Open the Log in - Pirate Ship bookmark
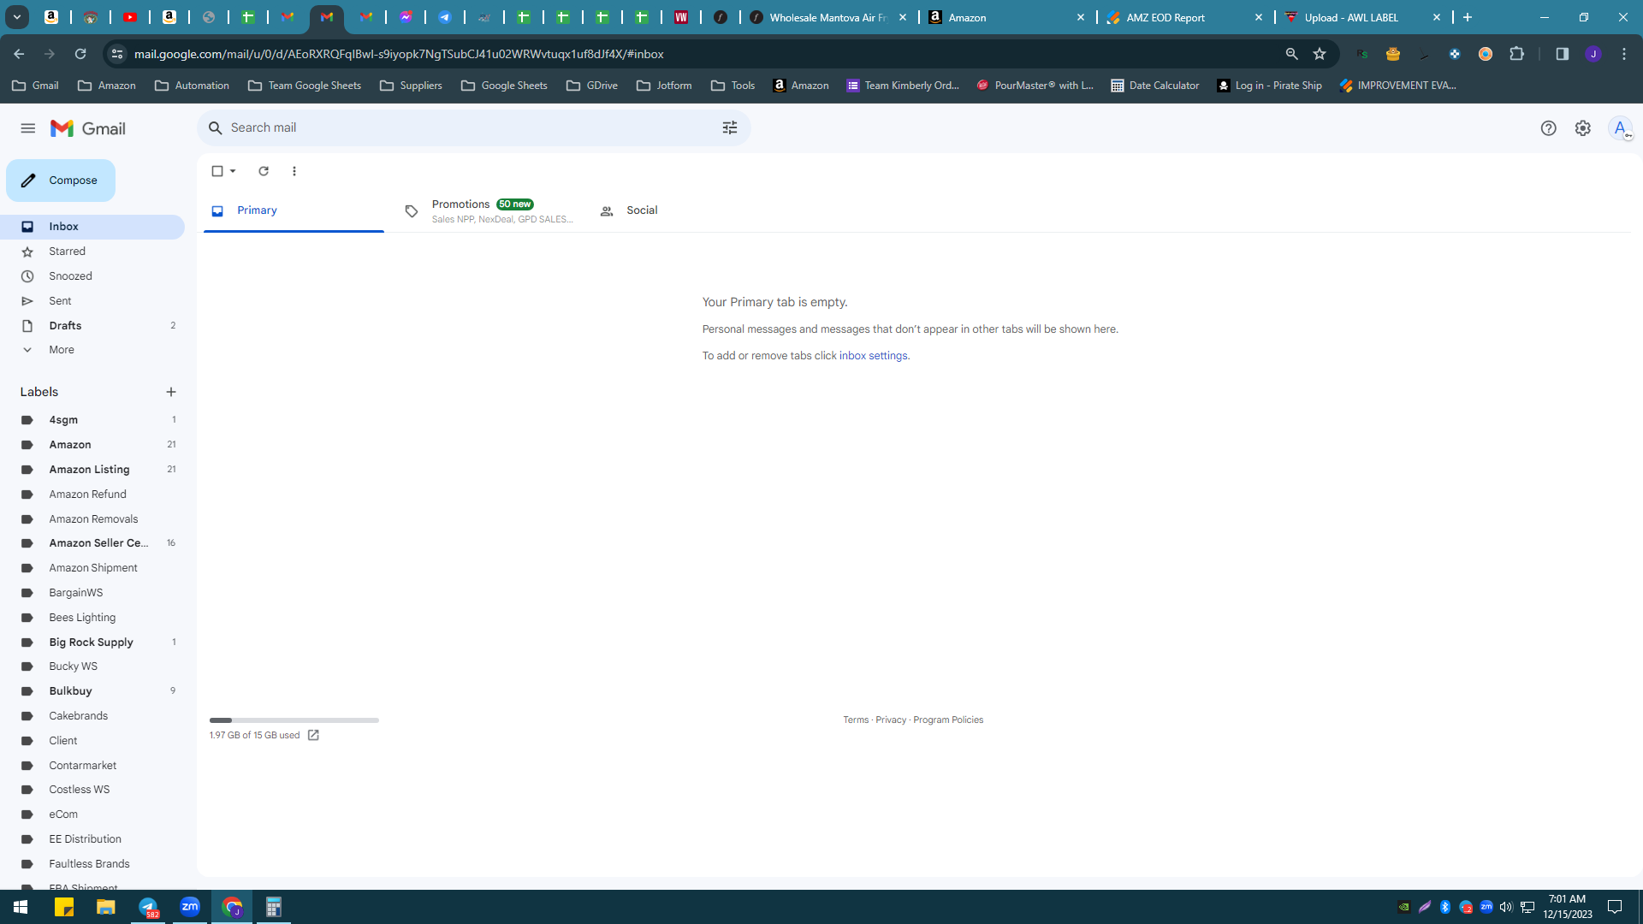The width and height of the screenshot is (1643, 924). click(1269, 86)
